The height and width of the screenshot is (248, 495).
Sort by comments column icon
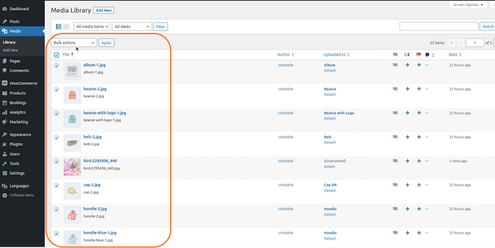click(429, 54)
